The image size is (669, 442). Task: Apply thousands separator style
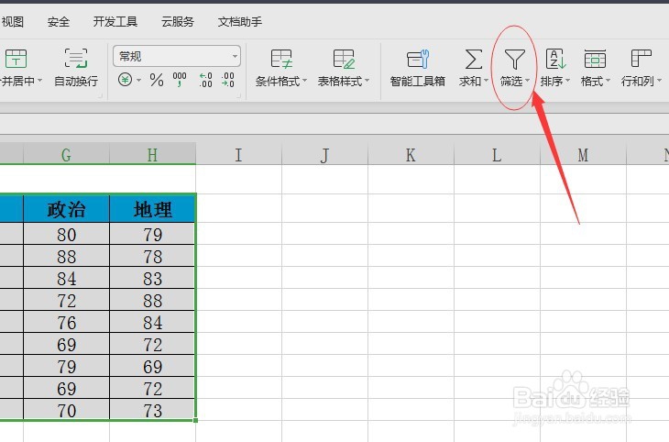tap(180, 80)
